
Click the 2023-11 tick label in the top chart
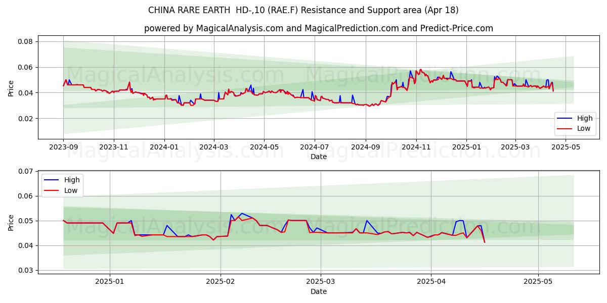coord(114,147)
